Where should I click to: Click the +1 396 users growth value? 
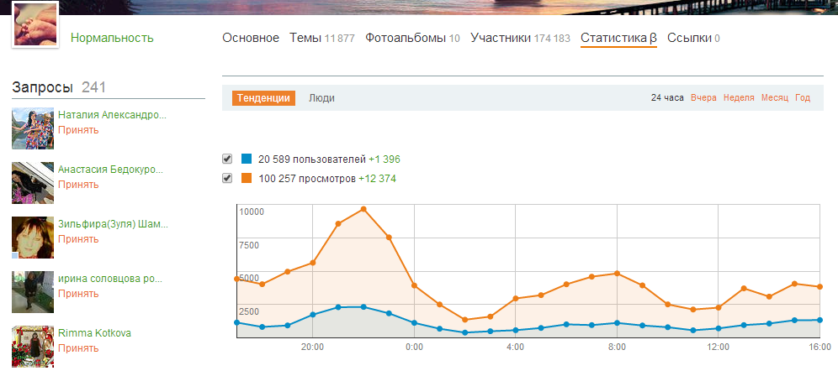(385, 159)
